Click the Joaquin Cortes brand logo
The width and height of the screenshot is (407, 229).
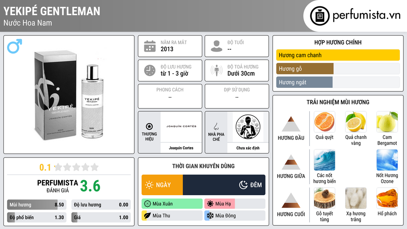point(181,126)
